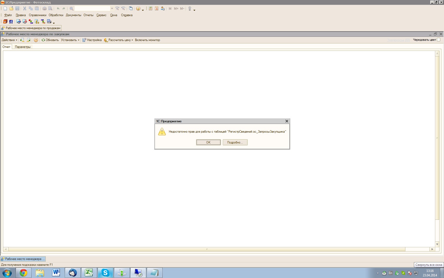Open the Справочники menu
The image size is (444, 278).
(x=38, y=15)
